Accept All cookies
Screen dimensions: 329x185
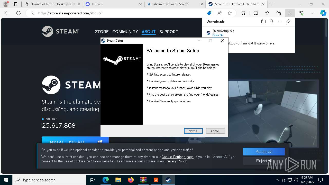pyautogui.click(x=264, y=152)
